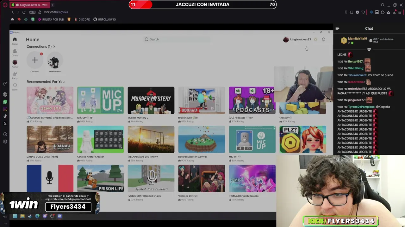The width and height of the screenshot is (405, 227).
Task: Open X (Twitter) in the Opera sidebar
Action: [x=5, y=124]
